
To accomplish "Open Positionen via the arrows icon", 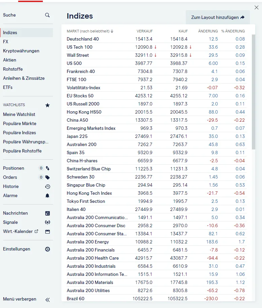I will [48, 168].
